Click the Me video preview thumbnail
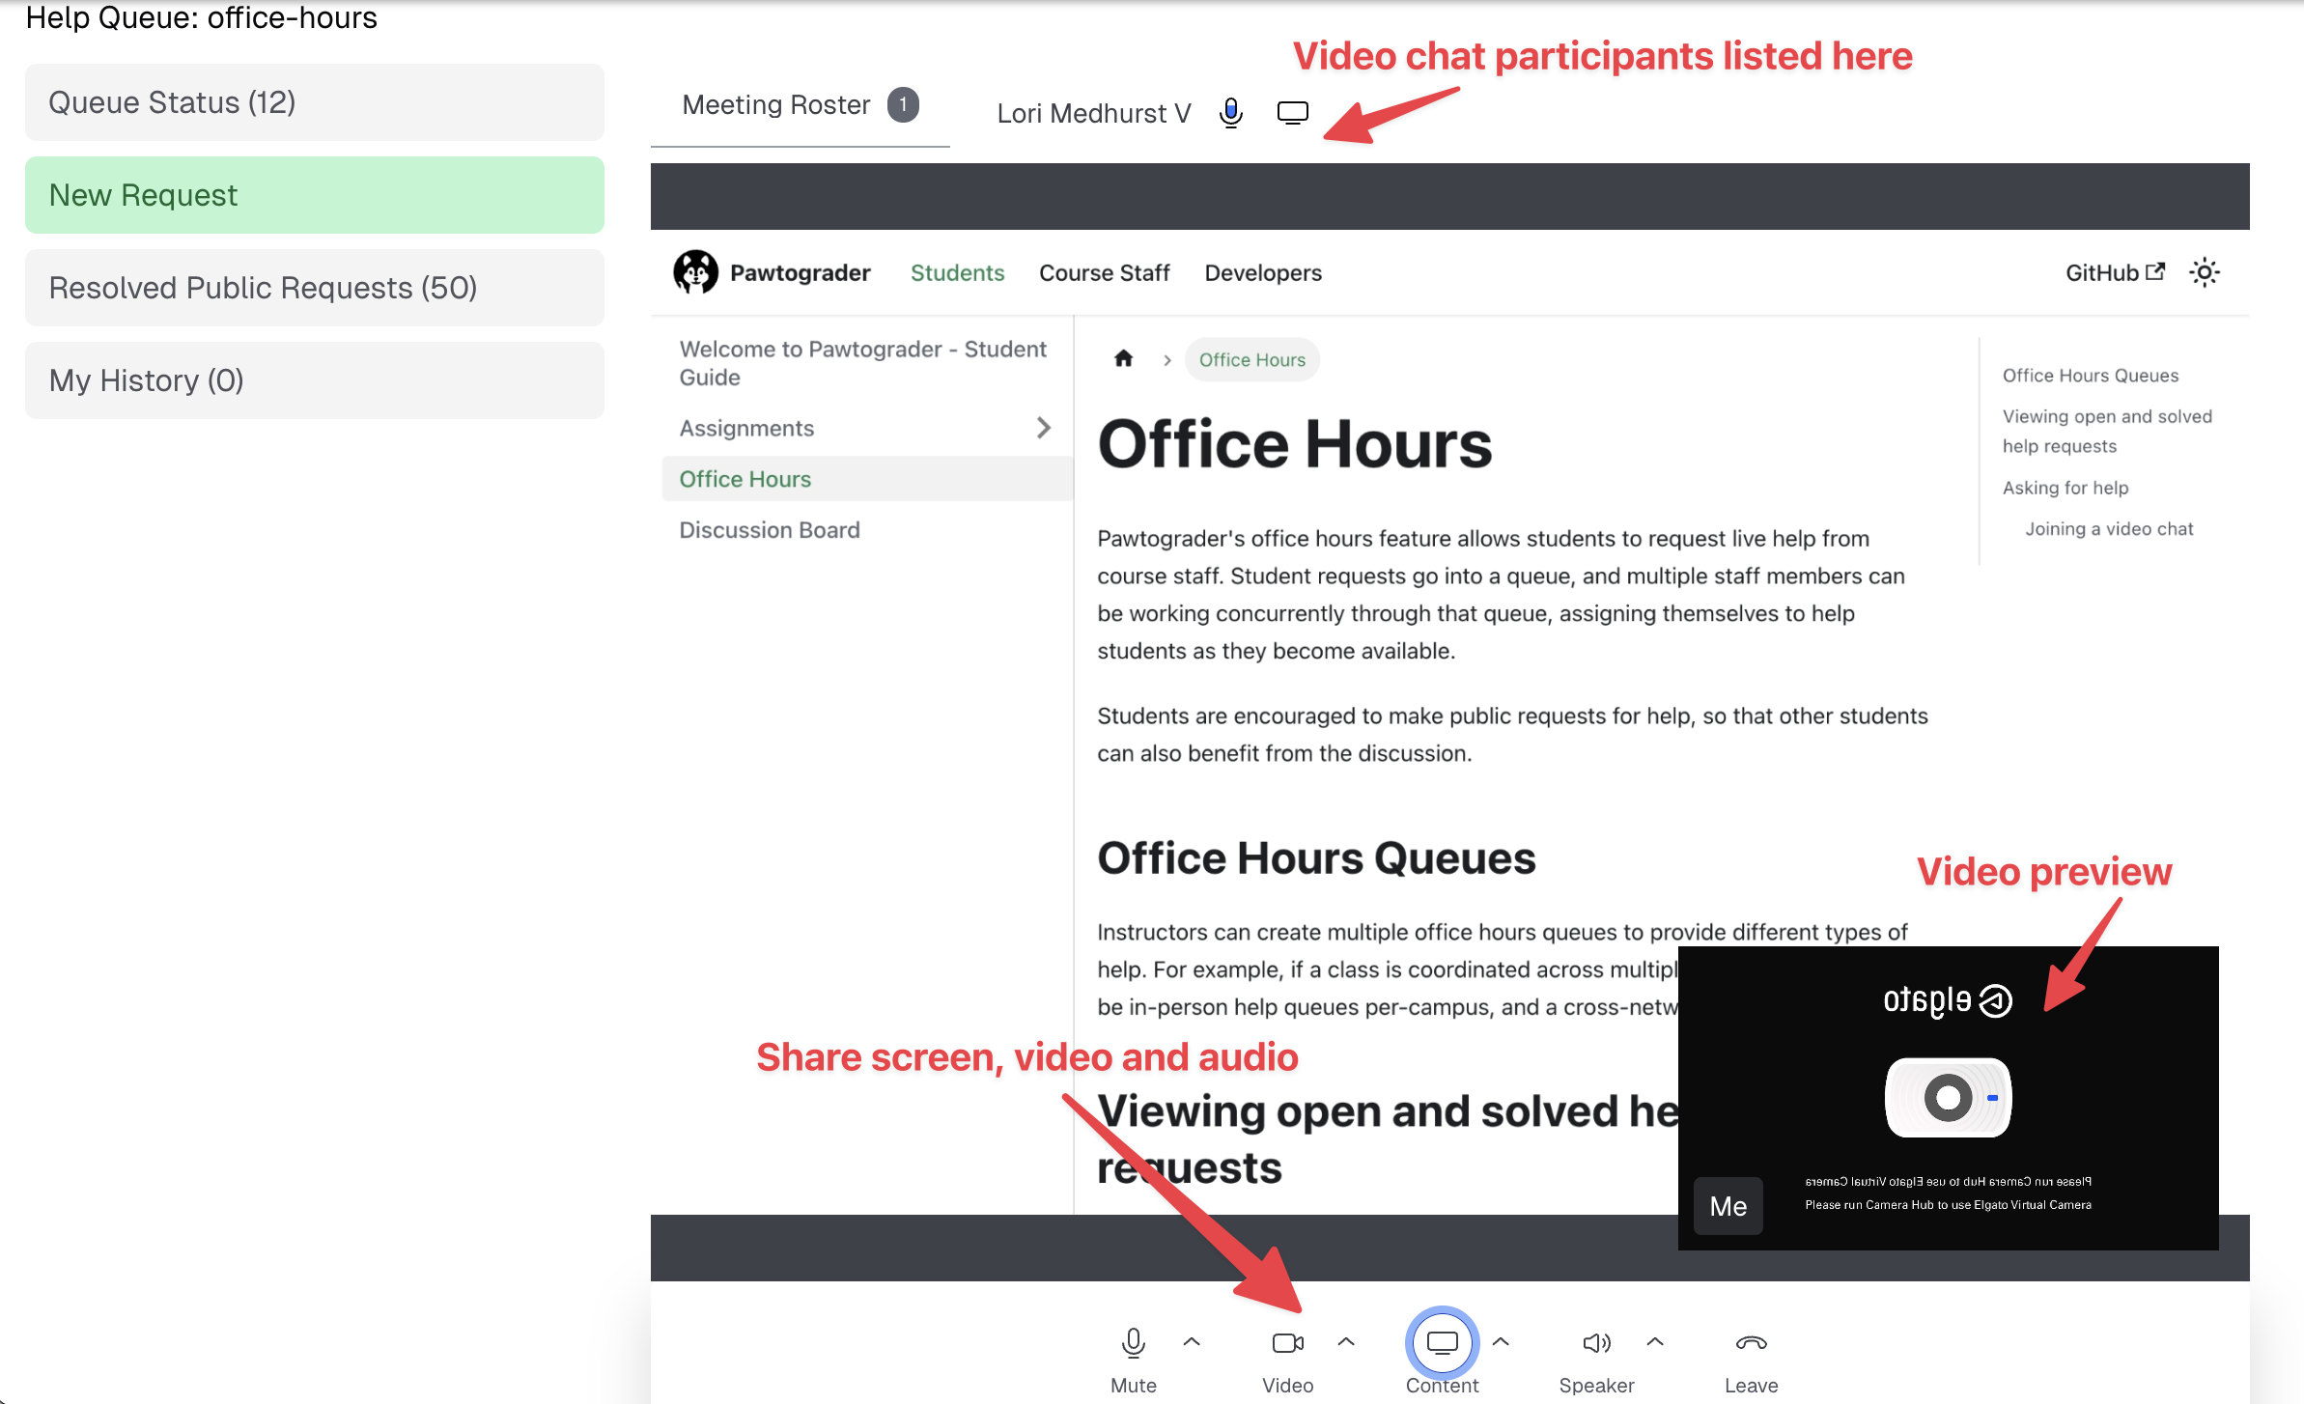2304x1404 pixels. 1948,1098
